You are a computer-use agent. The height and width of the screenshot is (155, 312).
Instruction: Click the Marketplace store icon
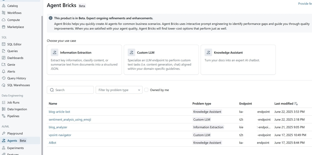(4, 27)
